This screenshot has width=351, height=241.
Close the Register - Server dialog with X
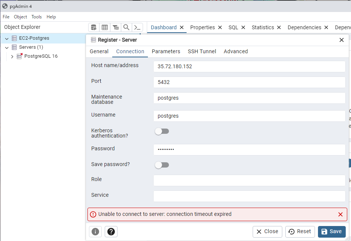tap(341, 40)
